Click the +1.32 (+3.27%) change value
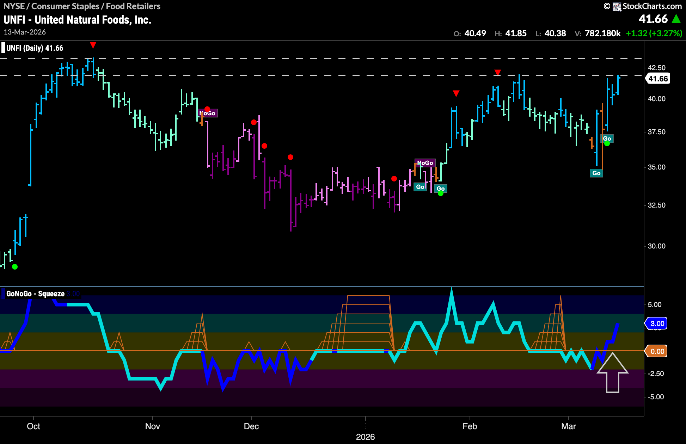The width and height of the screenshot is (686, 444). click(654, 33)
